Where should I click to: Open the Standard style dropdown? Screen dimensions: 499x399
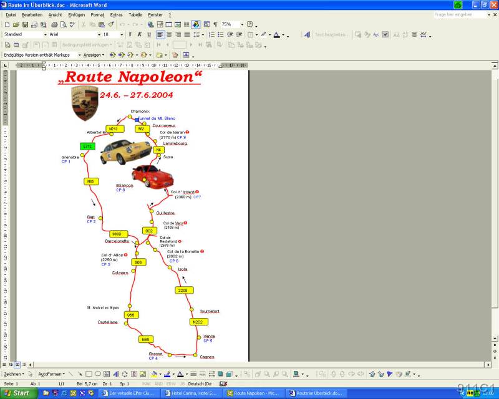[x=44, y=35]
